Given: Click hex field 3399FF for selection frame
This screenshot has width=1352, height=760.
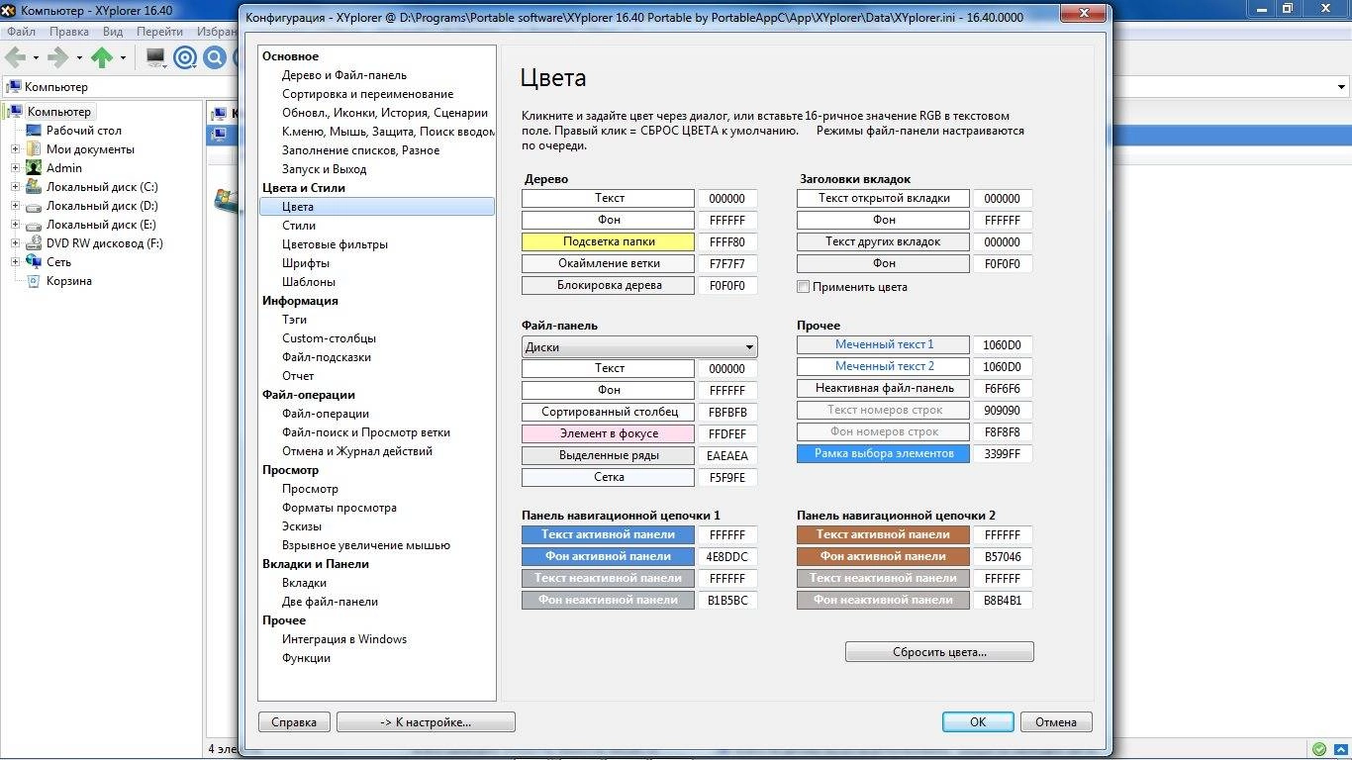Looking at the screenshot, I should click(1003, 453).
